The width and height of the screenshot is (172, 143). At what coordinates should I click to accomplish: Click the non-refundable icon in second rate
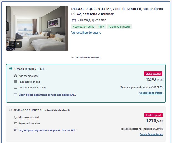tap(15, 117)
